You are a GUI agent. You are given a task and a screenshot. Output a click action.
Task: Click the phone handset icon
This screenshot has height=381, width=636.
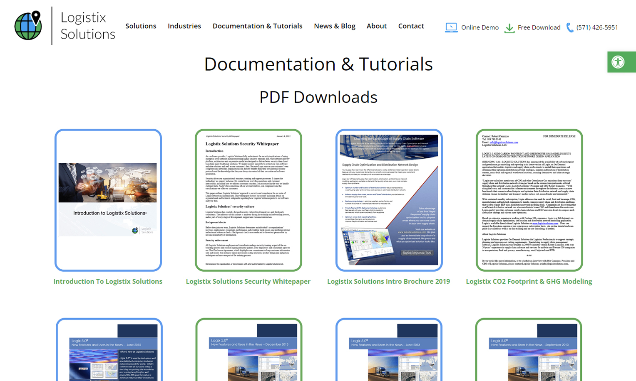click(x=570, y=27)
